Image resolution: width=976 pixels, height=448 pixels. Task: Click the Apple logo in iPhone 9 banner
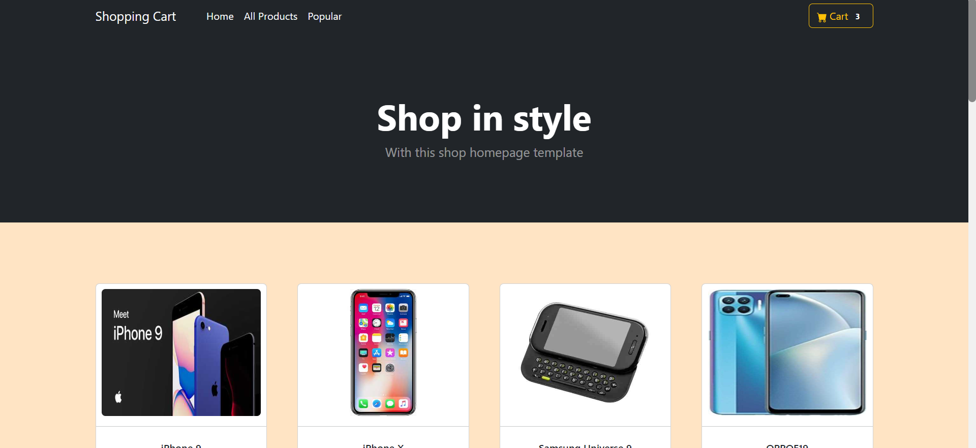click(x=118, y=397)
